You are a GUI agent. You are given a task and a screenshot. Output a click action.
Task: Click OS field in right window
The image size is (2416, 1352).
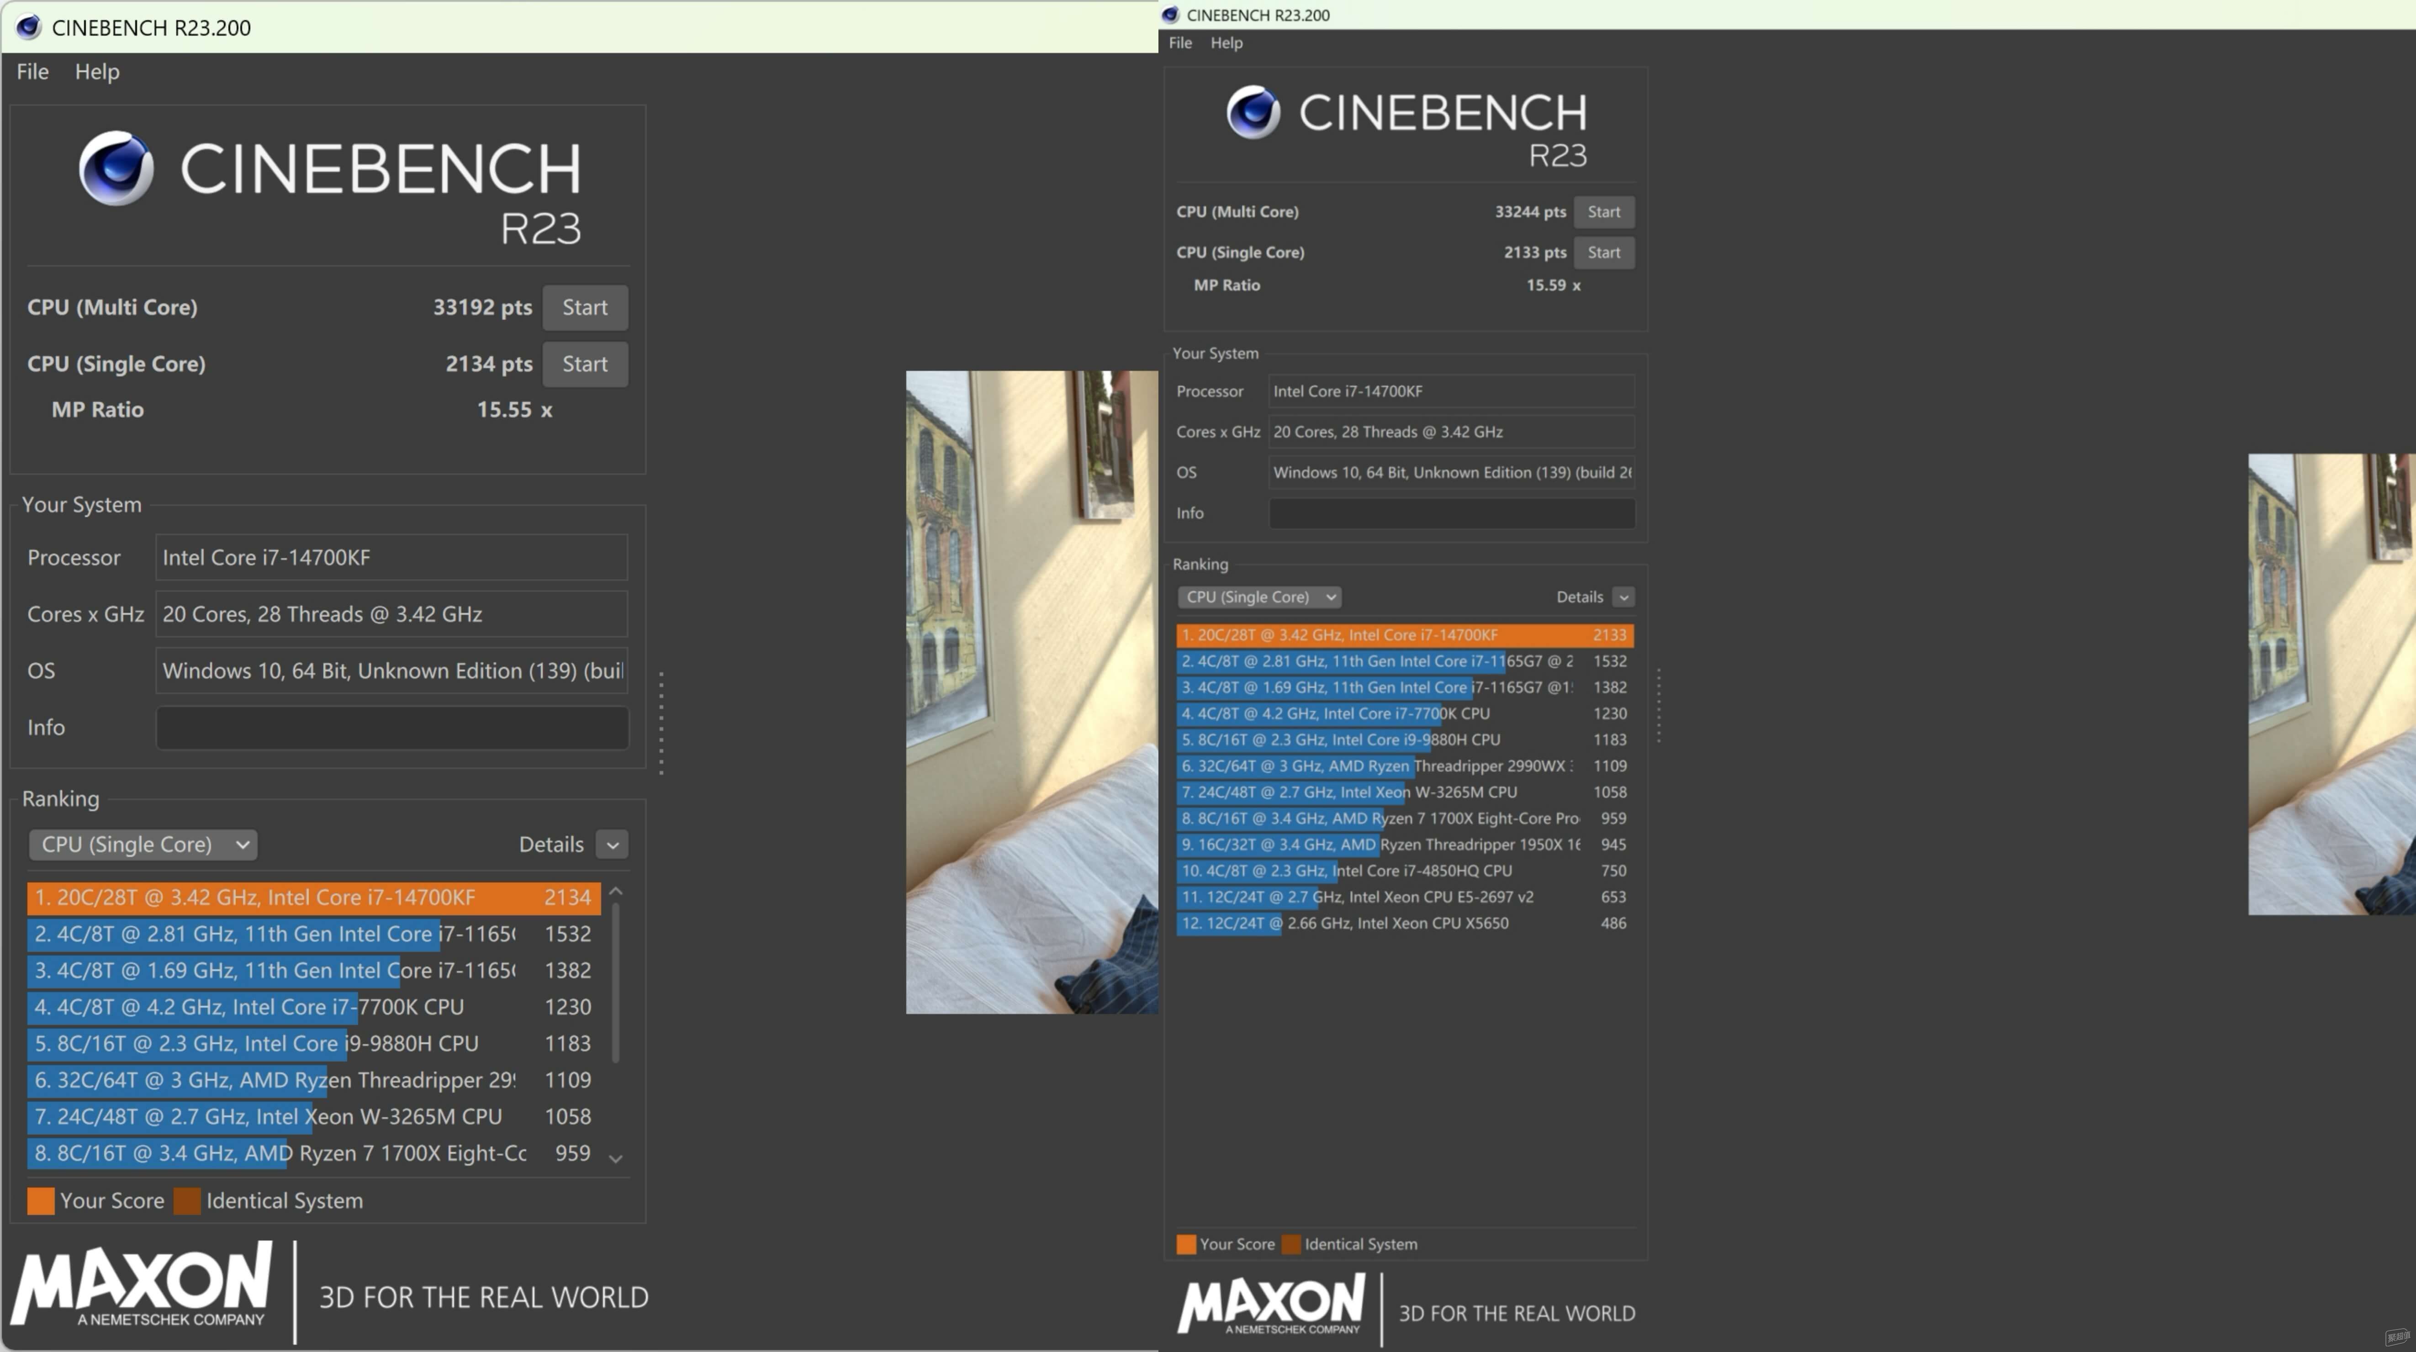point(1451,473)
